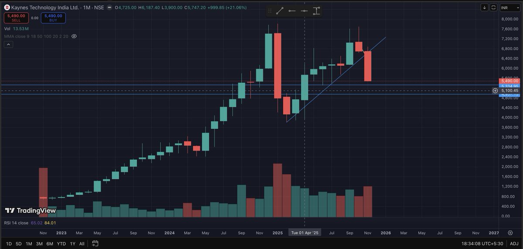Click the tall red January 2025 candle
Image resolution: width=523 pixels, height=249 pixels.
pyautogui.click(x=278, y=65)
